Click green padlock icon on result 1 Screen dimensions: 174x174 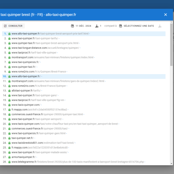[x=9, y=34]
